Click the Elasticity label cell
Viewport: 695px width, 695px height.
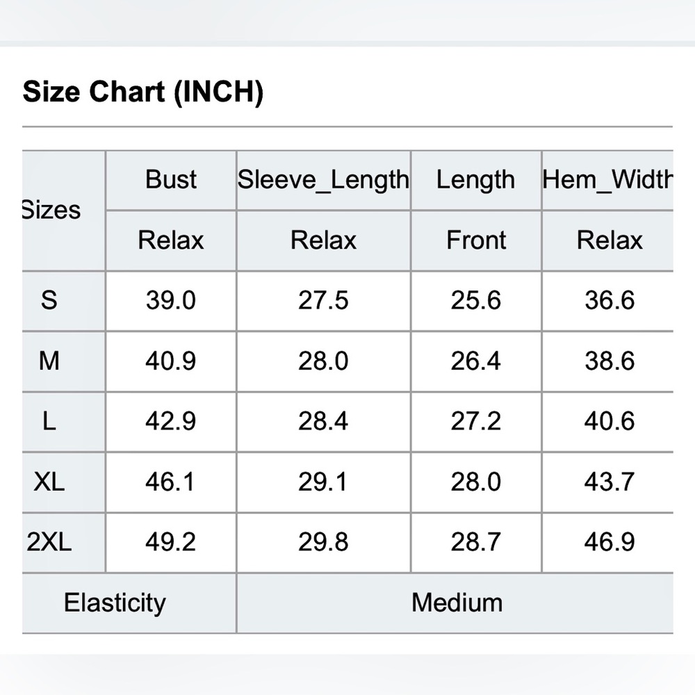click(x=129, y=603)
